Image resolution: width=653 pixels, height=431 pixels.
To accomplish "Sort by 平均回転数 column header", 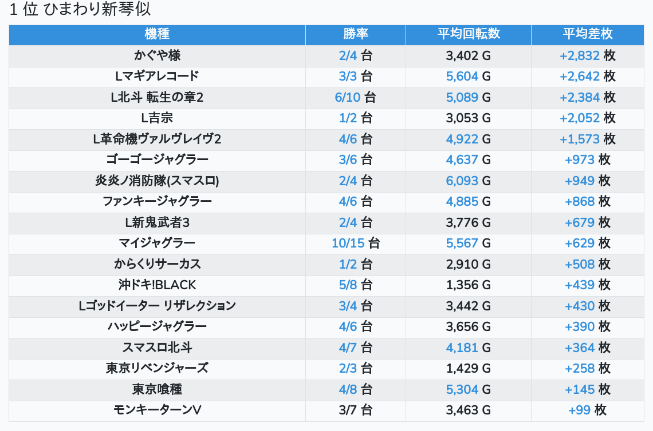I will (x=468, y=34).
